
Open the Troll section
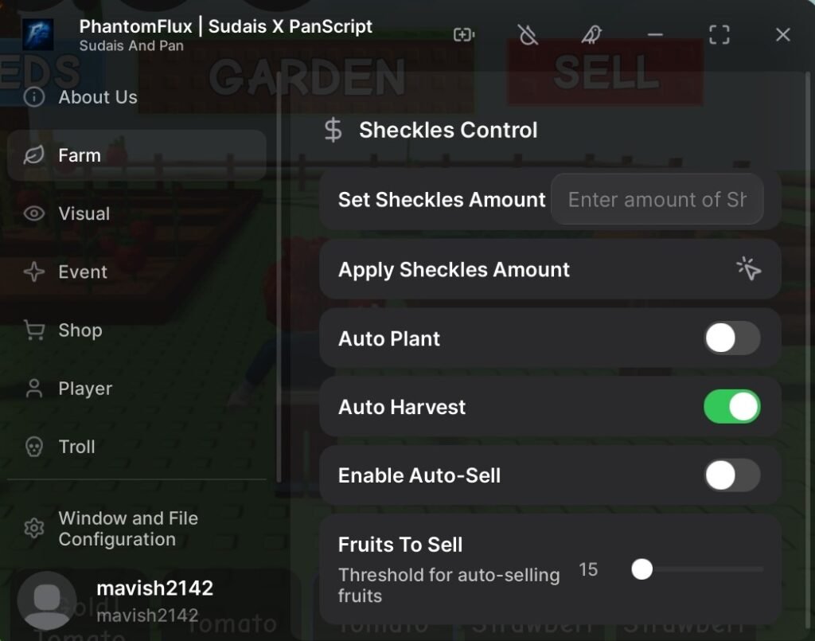(x=76, y=447)
